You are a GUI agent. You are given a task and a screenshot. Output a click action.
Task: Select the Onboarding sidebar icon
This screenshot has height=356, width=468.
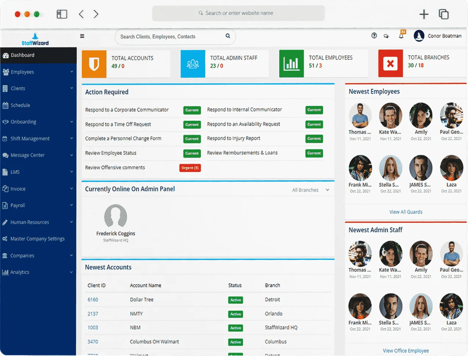pos(5,121)
